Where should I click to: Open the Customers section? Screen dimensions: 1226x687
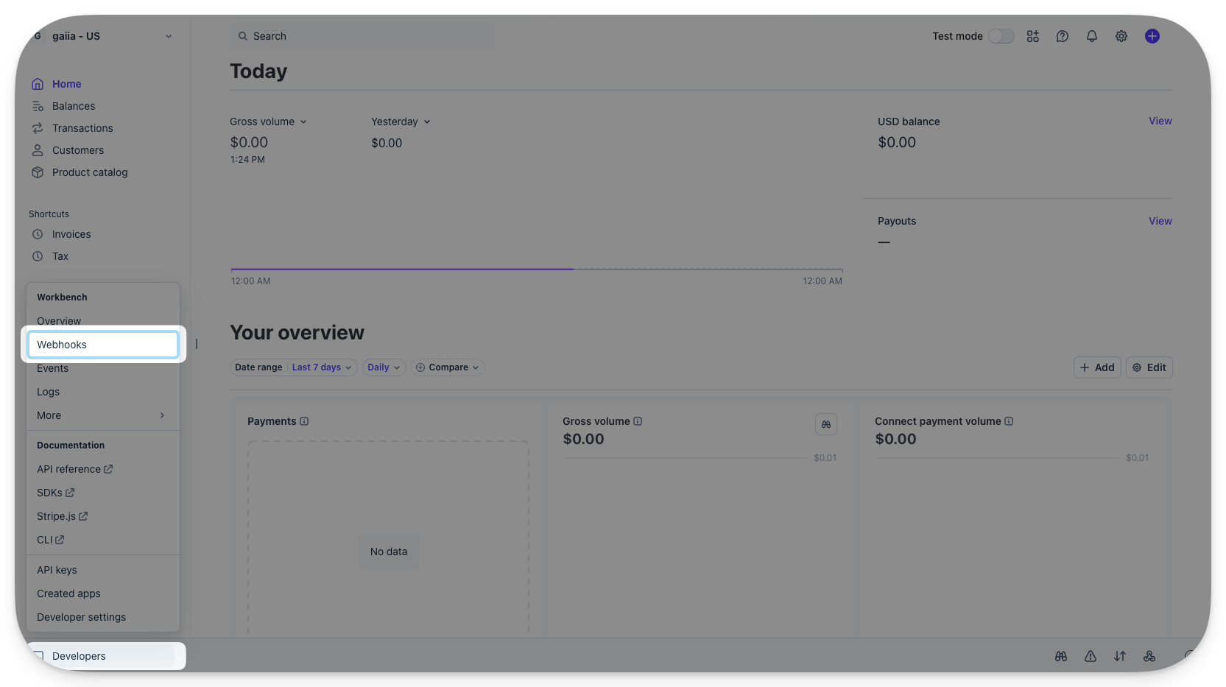pyautogui.click(x=78, y=150)
